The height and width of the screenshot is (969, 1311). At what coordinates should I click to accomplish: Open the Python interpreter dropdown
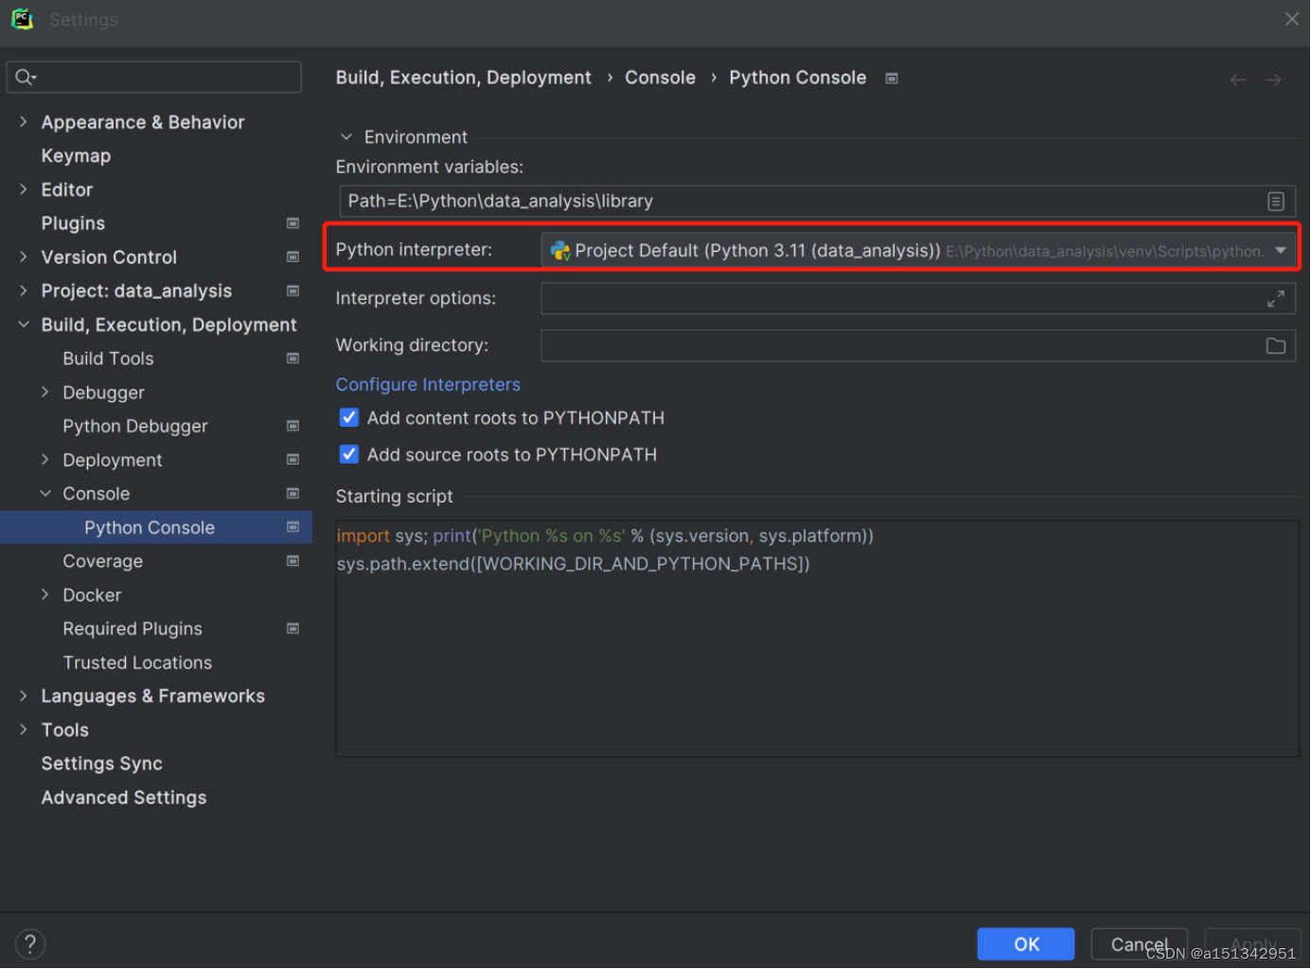coord(1281,250)
